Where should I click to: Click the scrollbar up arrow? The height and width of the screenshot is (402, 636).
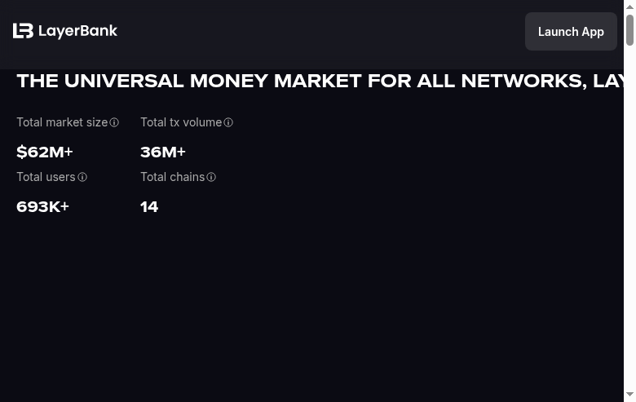629,7
